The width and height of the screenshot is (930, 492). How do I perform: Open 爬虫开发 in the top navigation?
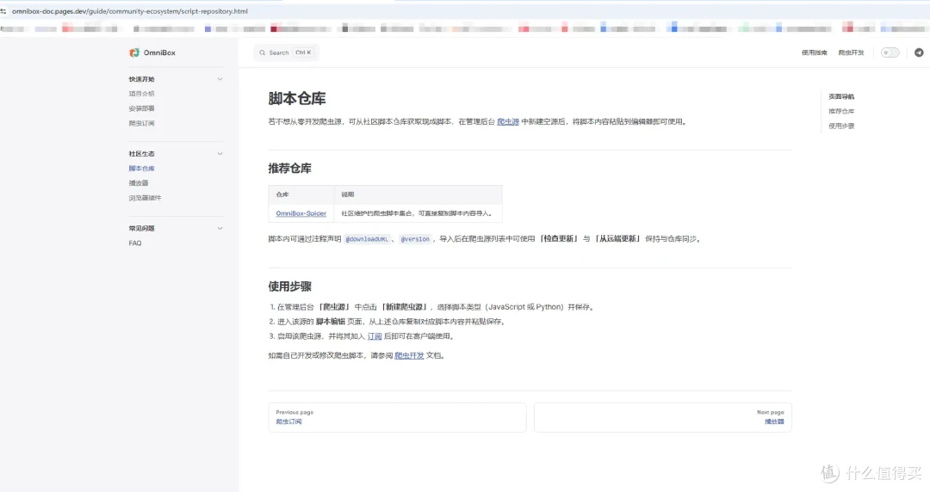coord(851,52)
